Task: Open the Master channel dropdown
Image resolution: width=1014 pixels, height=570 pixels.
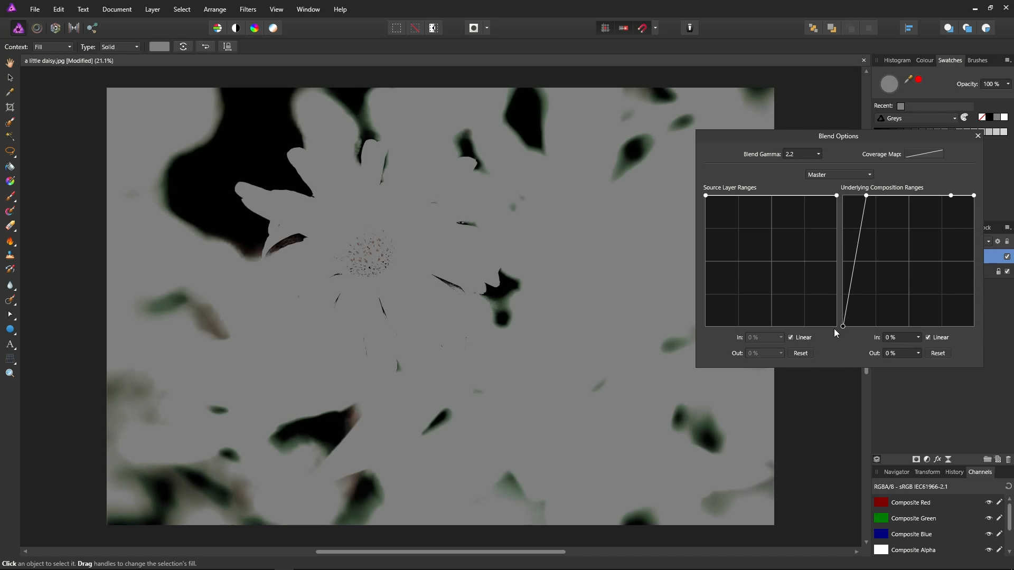Action: click(839, 175)
